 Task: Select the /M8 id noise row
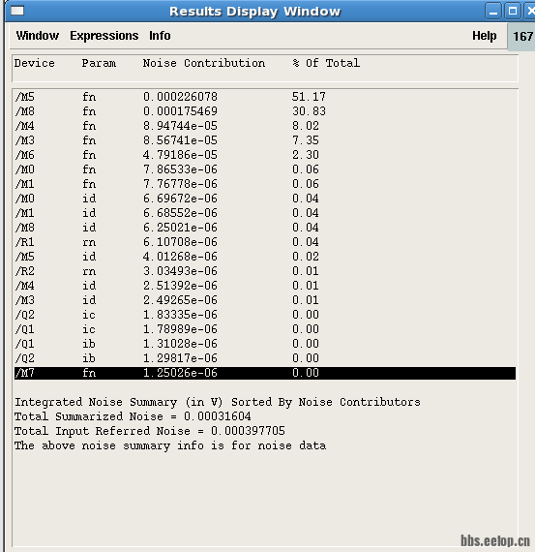pyautogui.click(x=265, y=228)
